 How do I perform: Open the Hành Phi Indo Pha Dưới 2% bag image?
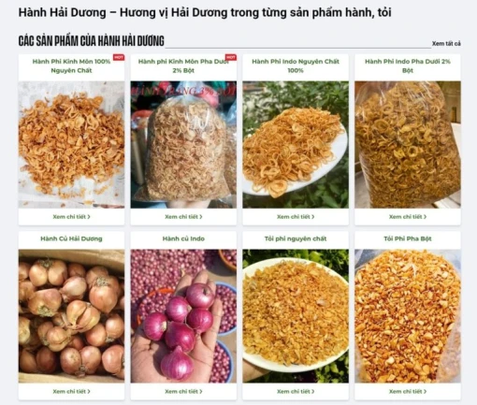[408, 145]
